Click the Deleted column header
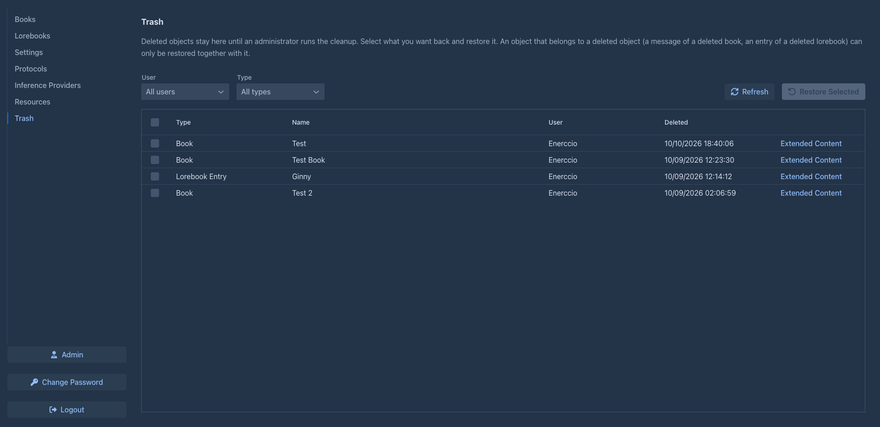 pyautogui.click(x=676, y=122)
